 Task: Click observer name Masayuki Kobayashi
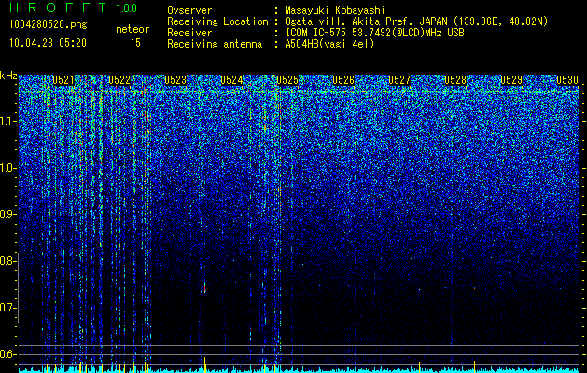[335, 10]
